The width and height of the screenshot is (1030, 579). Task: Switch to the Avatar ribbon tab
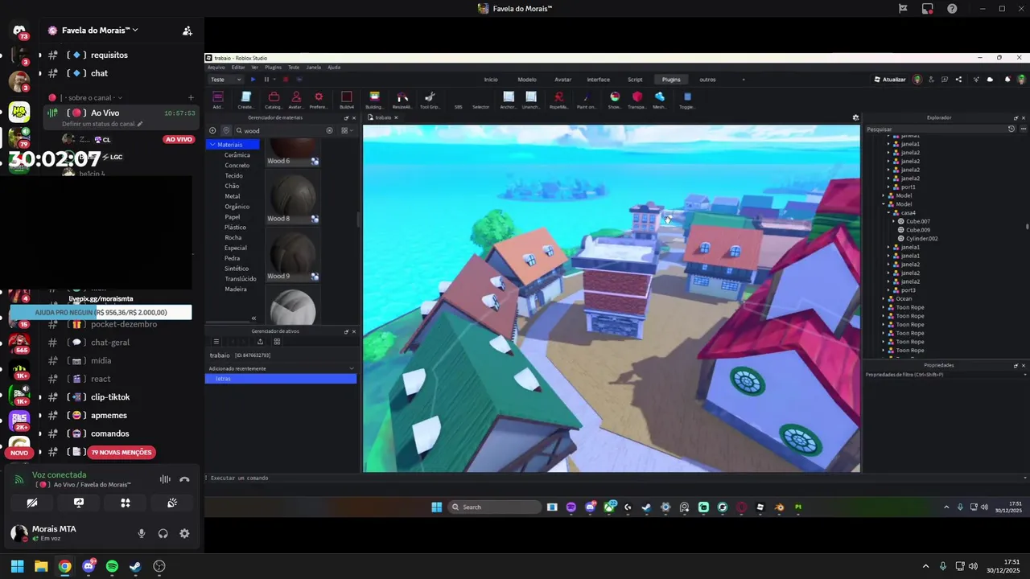pyautogui.click(x=563, y=80)
